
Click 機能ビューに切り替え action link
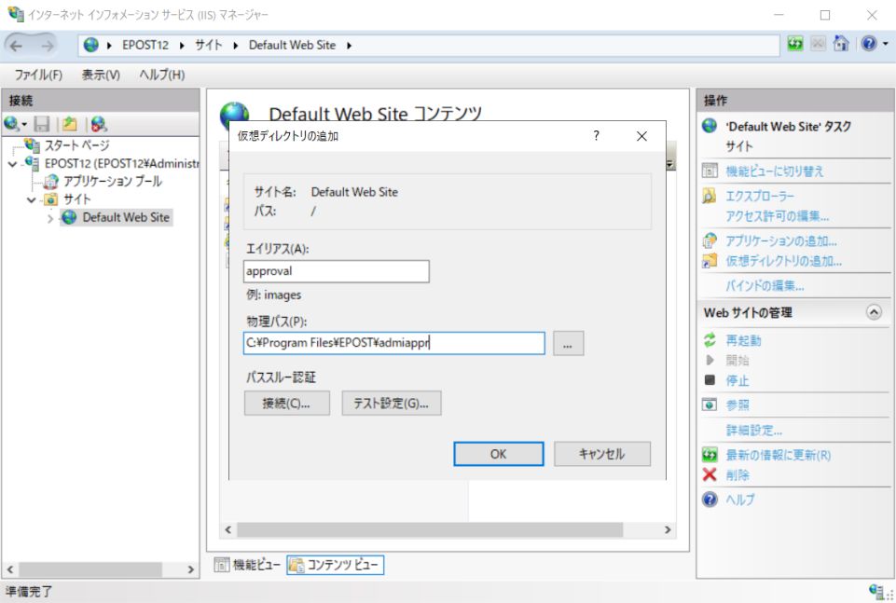(x=774, y=171)
